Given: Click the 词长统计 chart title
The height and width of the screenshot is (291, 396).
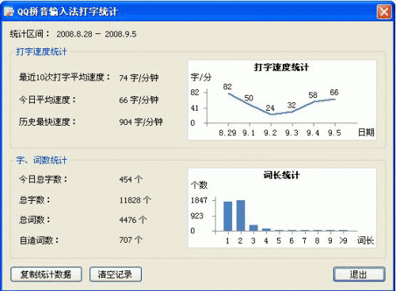Looking at the screenshot, I should (281, 175).
